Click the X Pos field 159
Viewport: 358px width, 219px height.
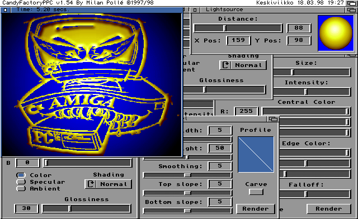[238, 40]
